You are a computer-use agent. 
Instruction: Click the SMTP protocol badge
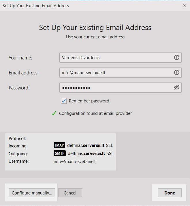point(59,153)
